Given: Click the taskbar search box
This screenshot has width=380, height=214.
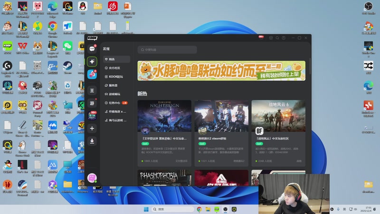Looking at the screenshot, I should pos(172,209).
